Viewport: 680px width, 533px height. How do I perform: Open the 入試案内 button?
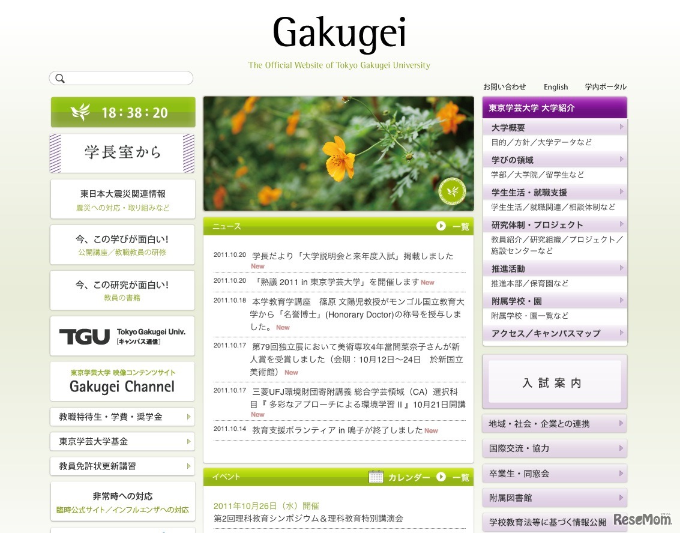(555, 382)
